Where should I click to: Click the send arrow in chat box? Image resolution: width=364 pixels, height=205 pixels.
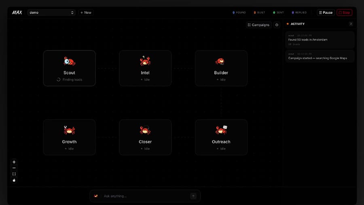193,196
